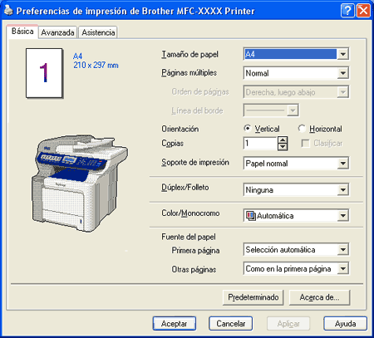This screenshot has height=338, width=374.
Task: Click the Predeterminado button
Action: pyautogui.click(x=253, y=297)
